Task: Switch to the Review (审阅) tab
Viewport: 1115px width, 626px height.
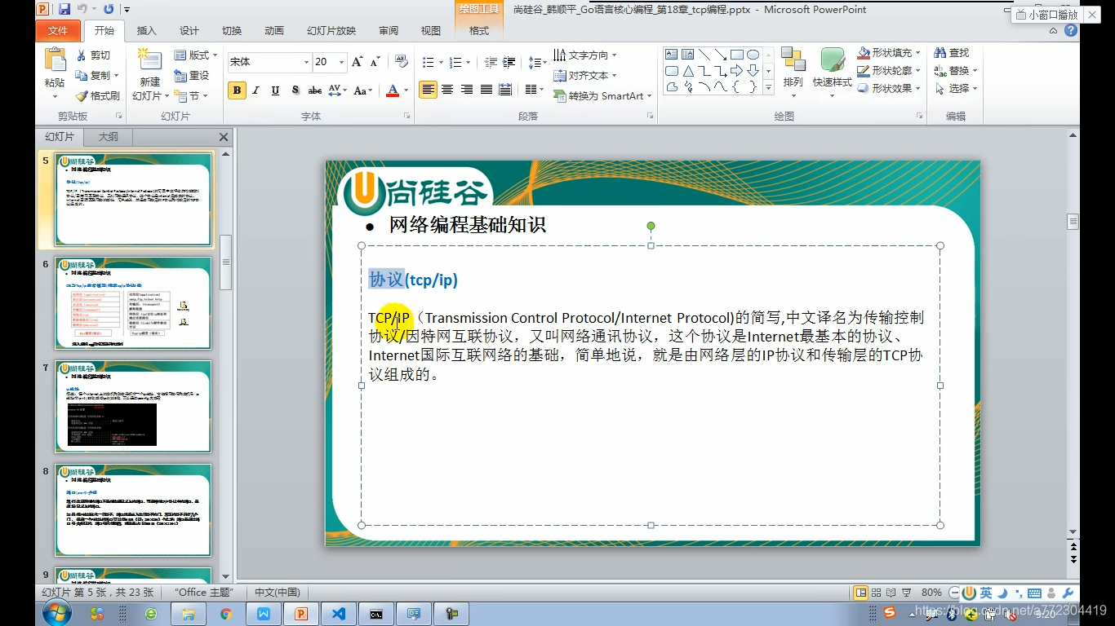Action: (x=389, y=31)
